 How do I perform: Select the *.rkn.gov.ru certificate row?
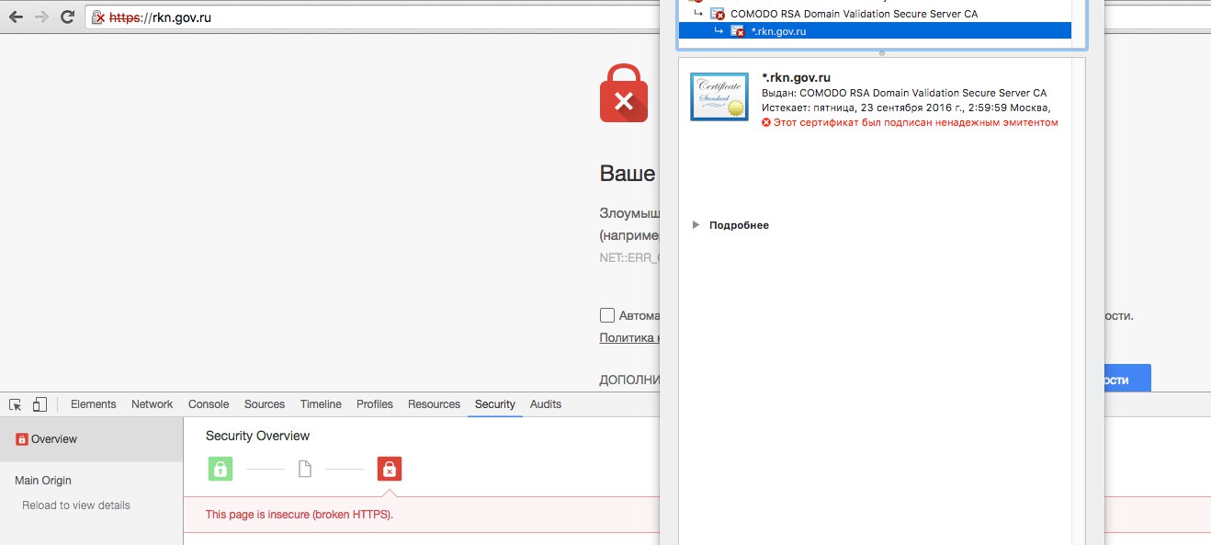click(x=875, y=30)
